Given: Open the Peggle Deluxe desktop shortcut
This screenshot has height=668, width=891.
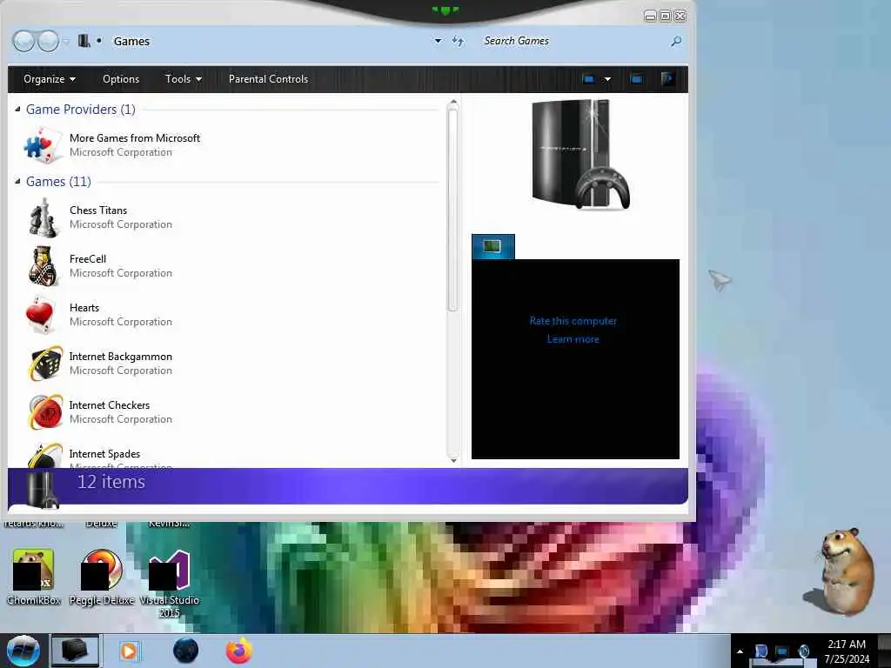Looking at the screenshot, I should [102, 578].
